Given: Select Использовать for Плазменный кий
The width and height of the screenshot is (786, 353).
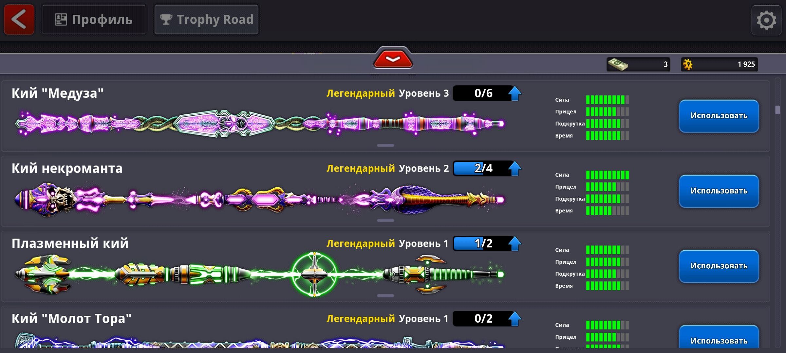Looking at the screenshot, I should tap(719, 266).
